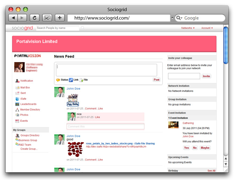
Task: Open the Leaderboards link
Action: tap(28, 104)
